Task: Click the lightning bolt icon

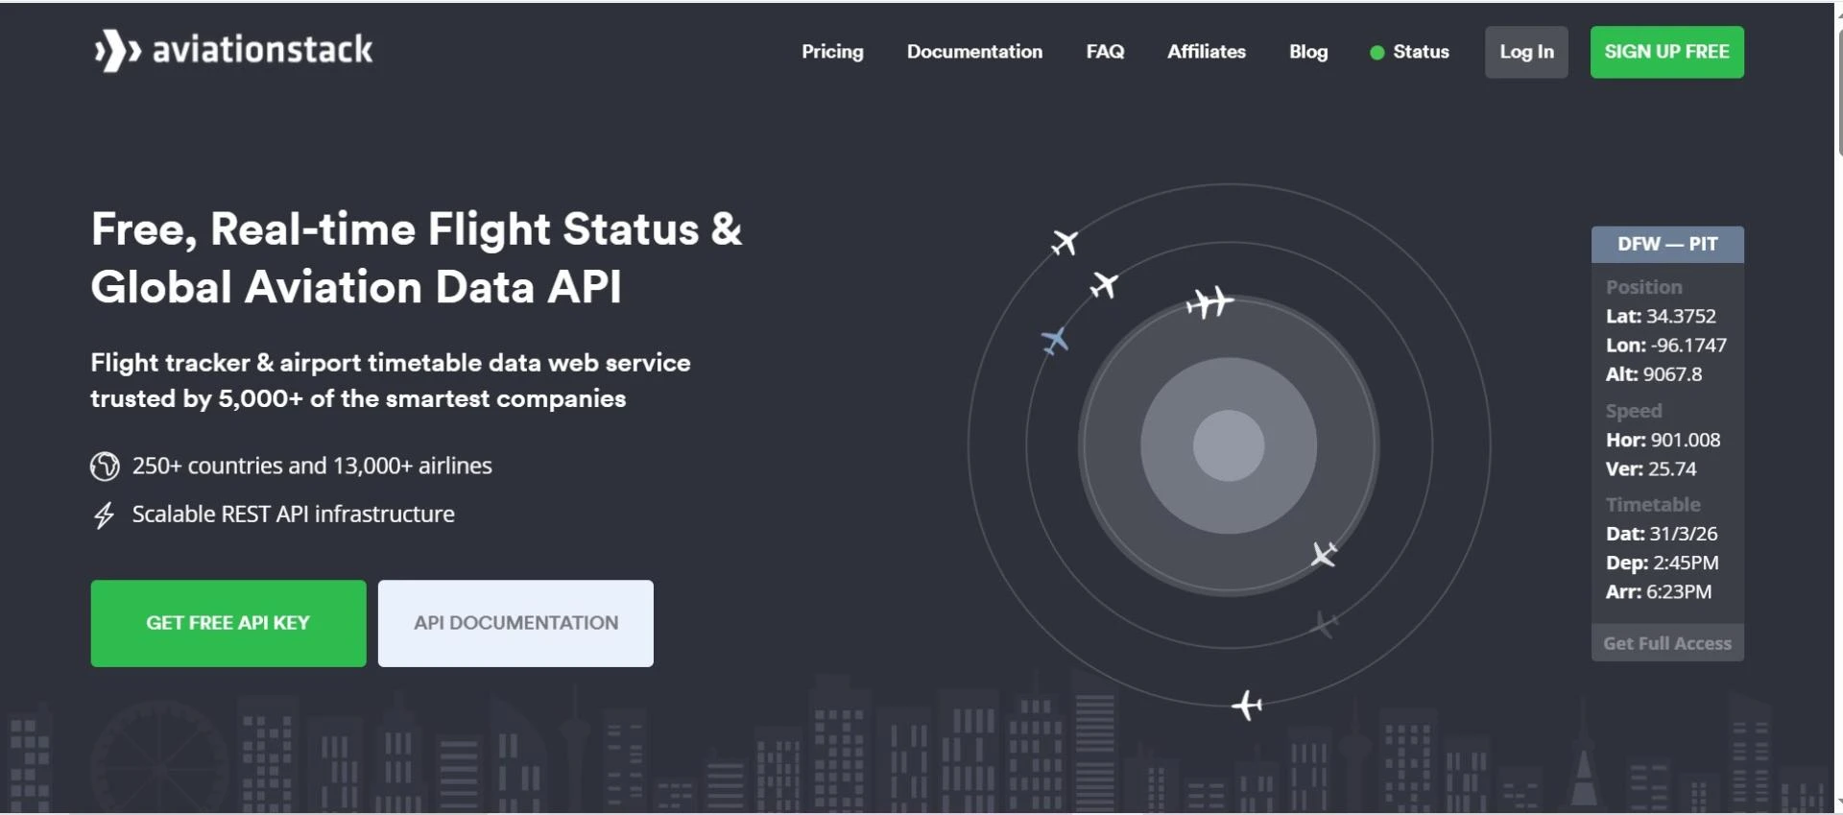Action: (x=104, y=515)
